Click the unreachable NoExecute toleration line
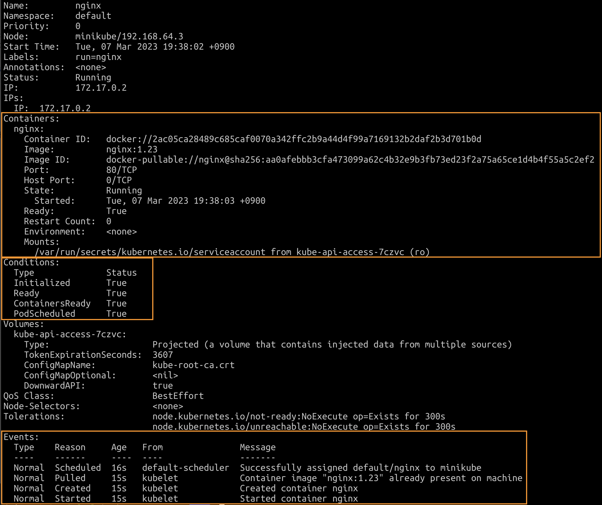This screenshot has height=505, width=602. (x=304, y=427)
